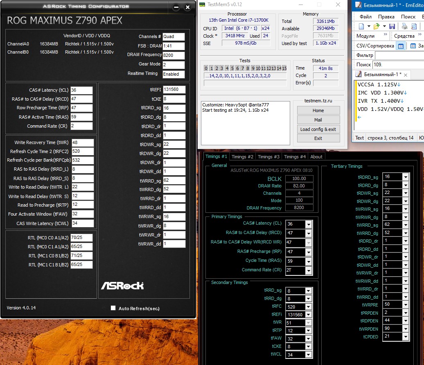Viewport: 424px width, 365px height.
Task: Click the tREFI 131560 field in ASRock
Action: pyautogui.click(x=174, y=90)
